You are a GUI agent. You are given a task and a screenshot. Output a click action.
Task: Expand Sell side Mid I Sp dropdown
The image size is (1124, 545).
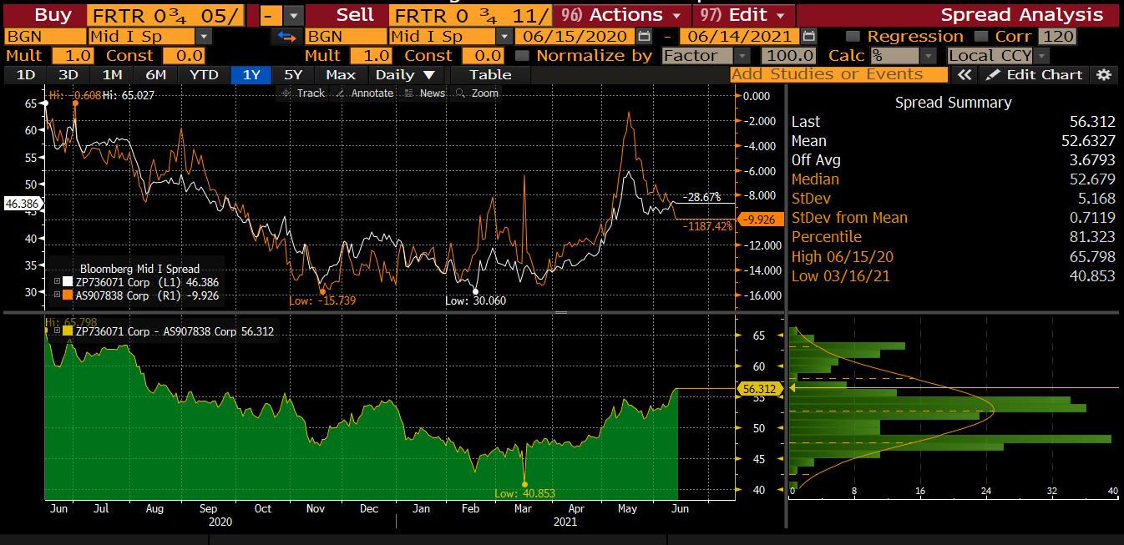pos(504,37)
